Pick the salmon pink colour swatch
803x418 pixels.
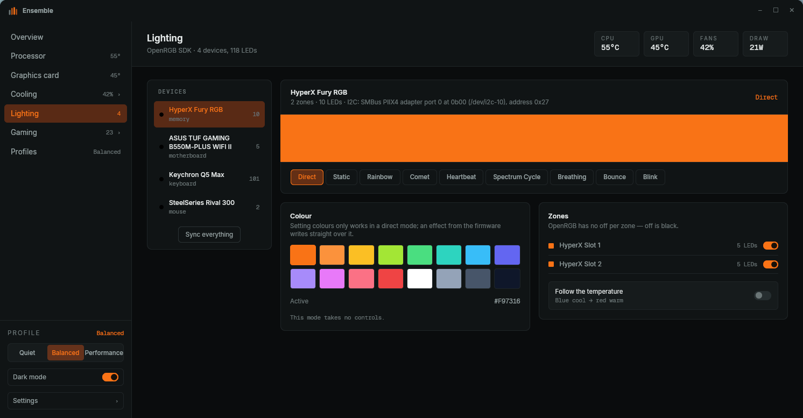coord(361,279)
